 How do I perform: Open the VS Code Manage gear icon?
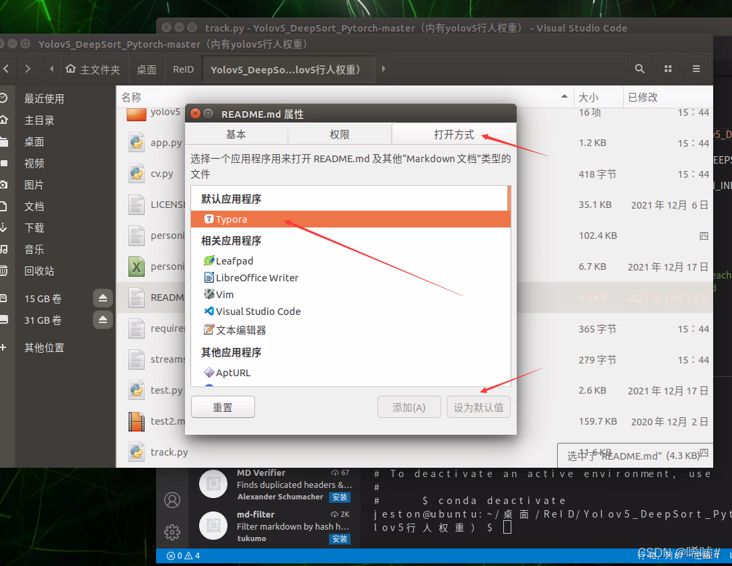172,532
